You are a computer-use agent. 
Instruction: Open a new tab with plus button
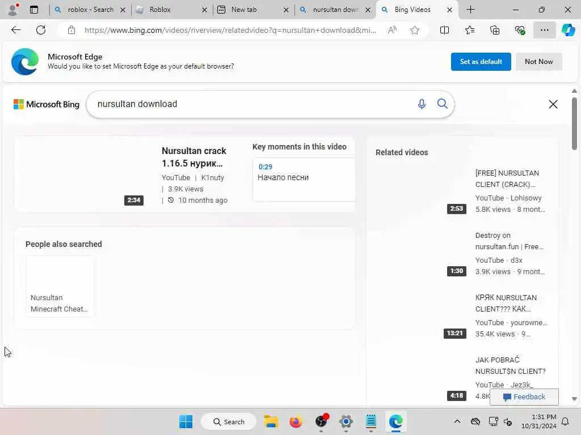coord(470,10)
